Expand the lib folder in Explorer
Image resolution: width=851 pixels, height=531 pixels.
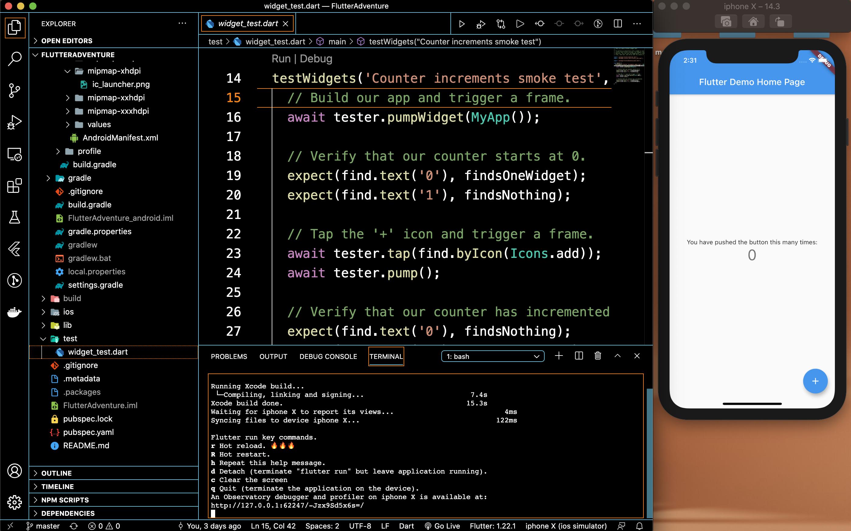[x=67, y=325]
